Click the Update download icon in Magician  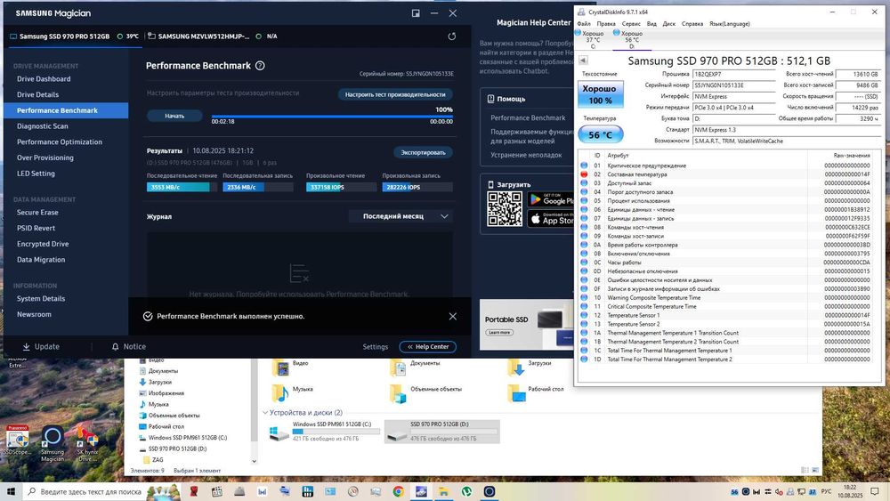pyautogui.click(x=26, y=347)
